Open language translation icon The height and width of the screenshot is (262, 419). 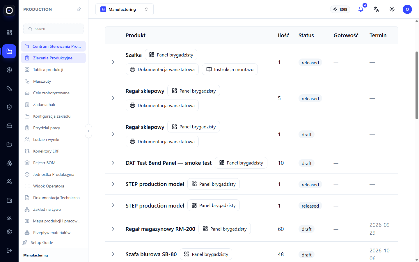point(377,9)
